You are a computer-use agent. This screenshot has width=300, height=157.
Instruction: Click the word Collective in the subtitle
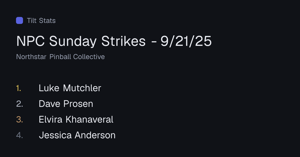click(x=89, y=57)
